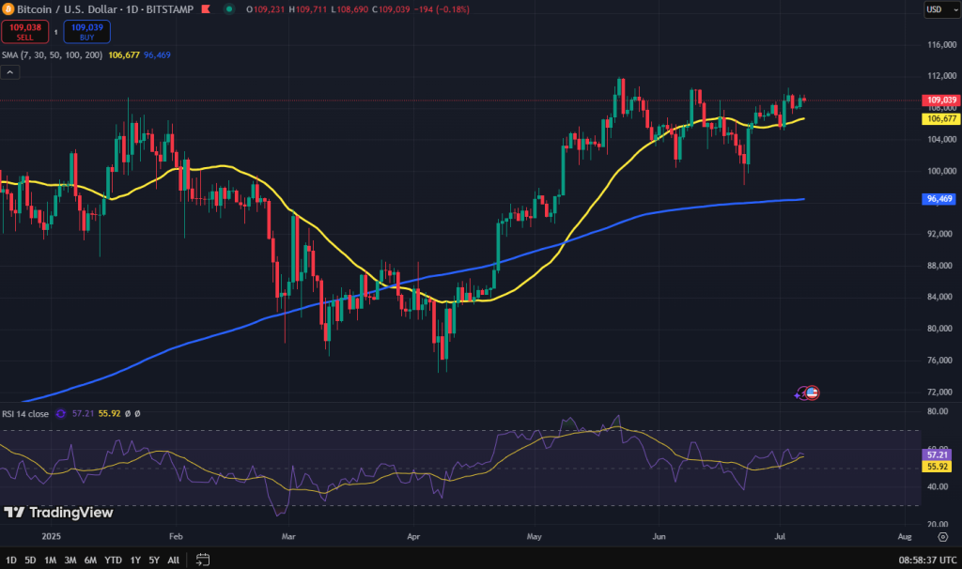962x569 pixels.
Task: Click the May label on time axis
Action: (x=535, y=536)
